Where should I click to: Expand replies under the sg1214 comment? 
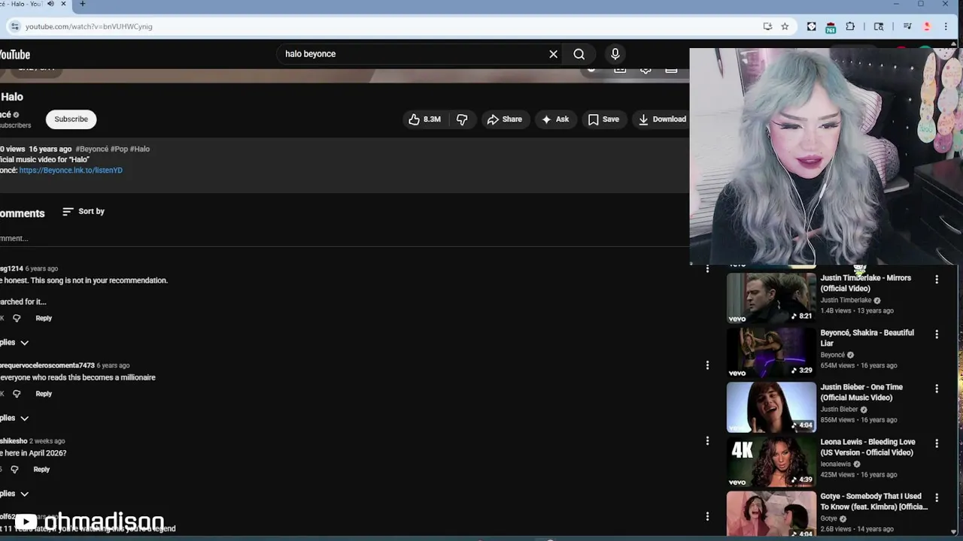(x=14, y=343)
